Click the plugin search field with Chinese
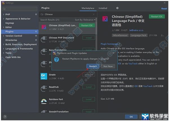The height and width of the screenshot is (121, 169). (68, 14)
